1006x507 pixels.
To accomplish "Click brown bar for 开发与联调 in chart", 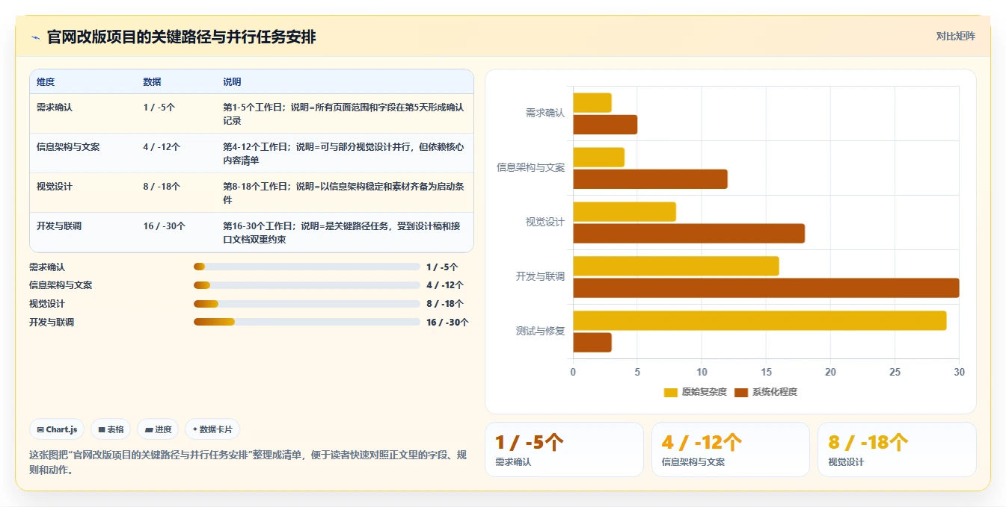I will tap(766, 288).
